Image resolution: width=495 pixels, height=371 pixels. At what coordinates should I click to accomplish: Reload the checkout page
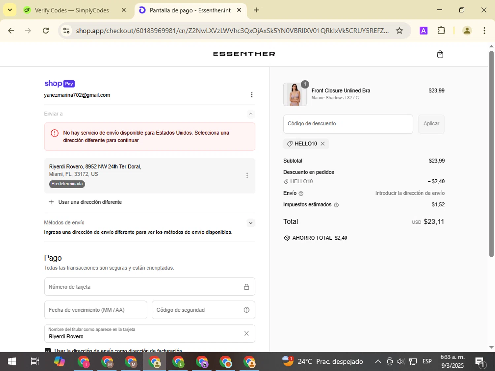coord(46,31)
